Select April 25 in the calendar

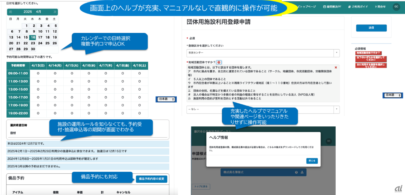[x=47, y=43]
